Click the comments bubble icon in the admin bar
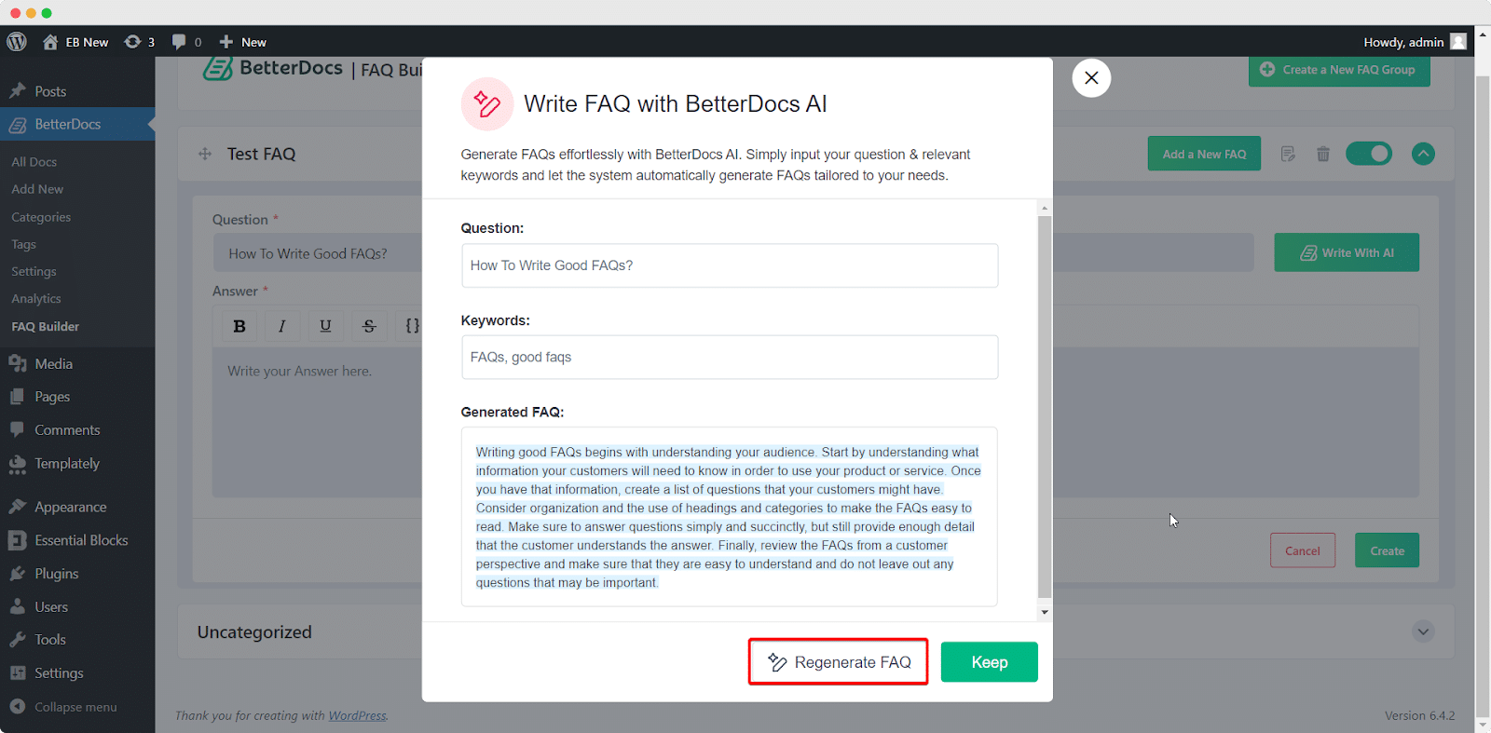Image resolution: width=1491 pixels, height=733 pixels. pos(179,42)
